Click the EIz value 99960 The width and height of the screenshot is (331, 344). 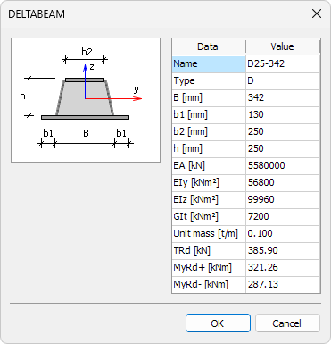pos(283,200)
